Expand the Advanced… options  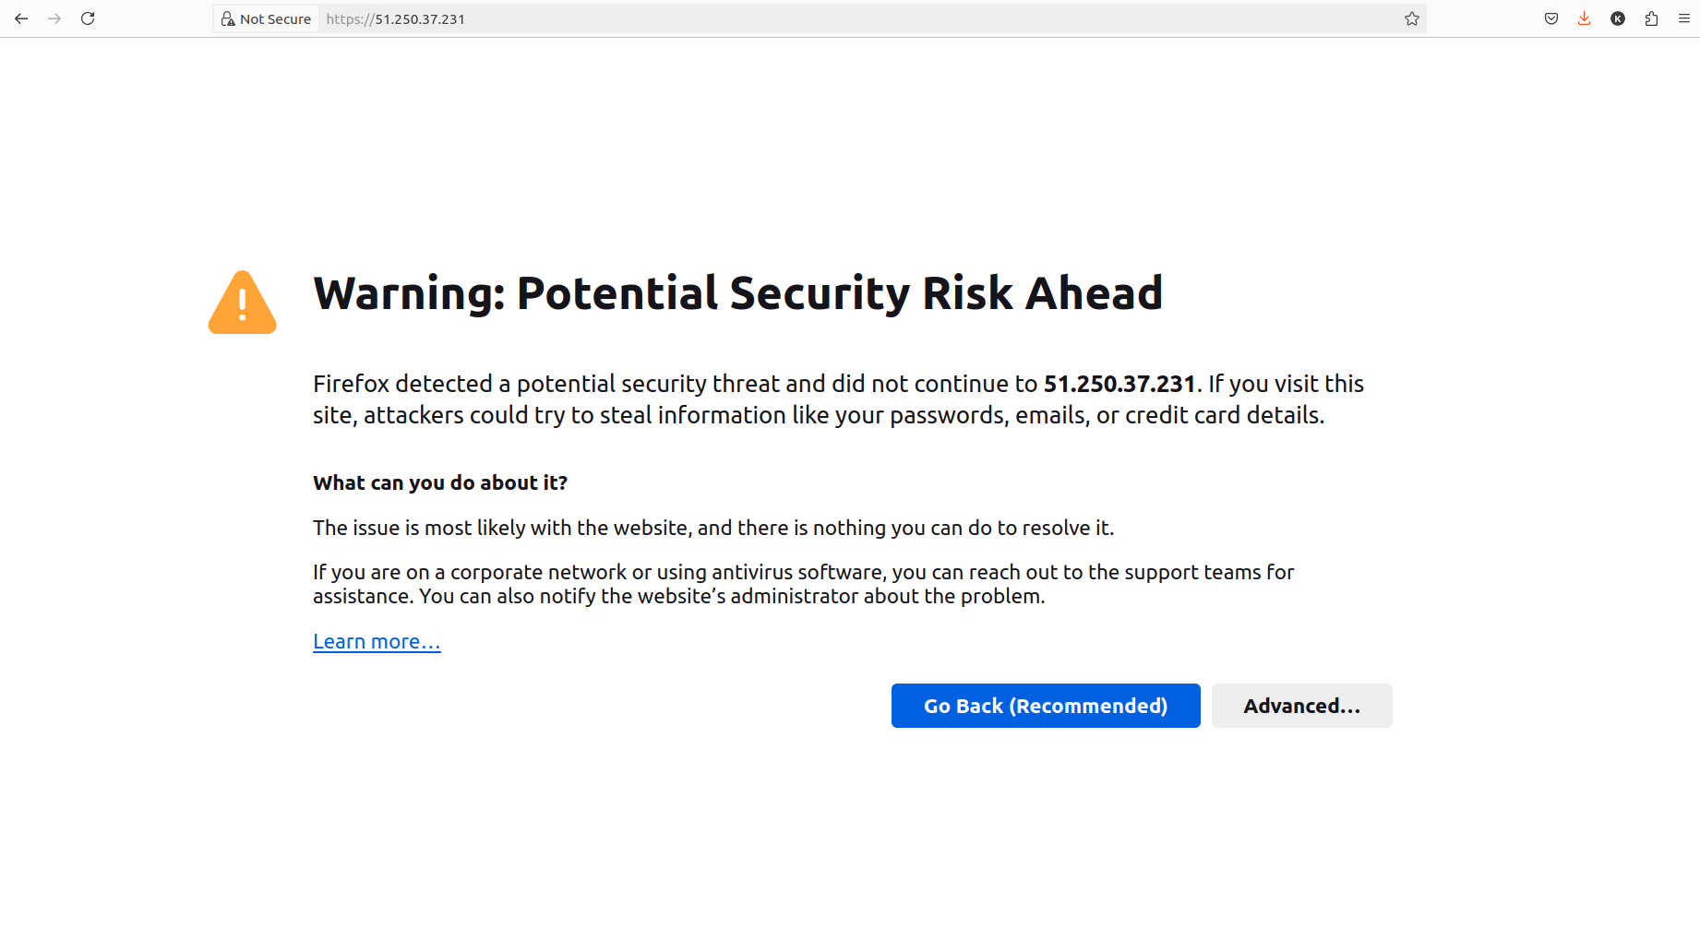click(x=1302, y=706)
